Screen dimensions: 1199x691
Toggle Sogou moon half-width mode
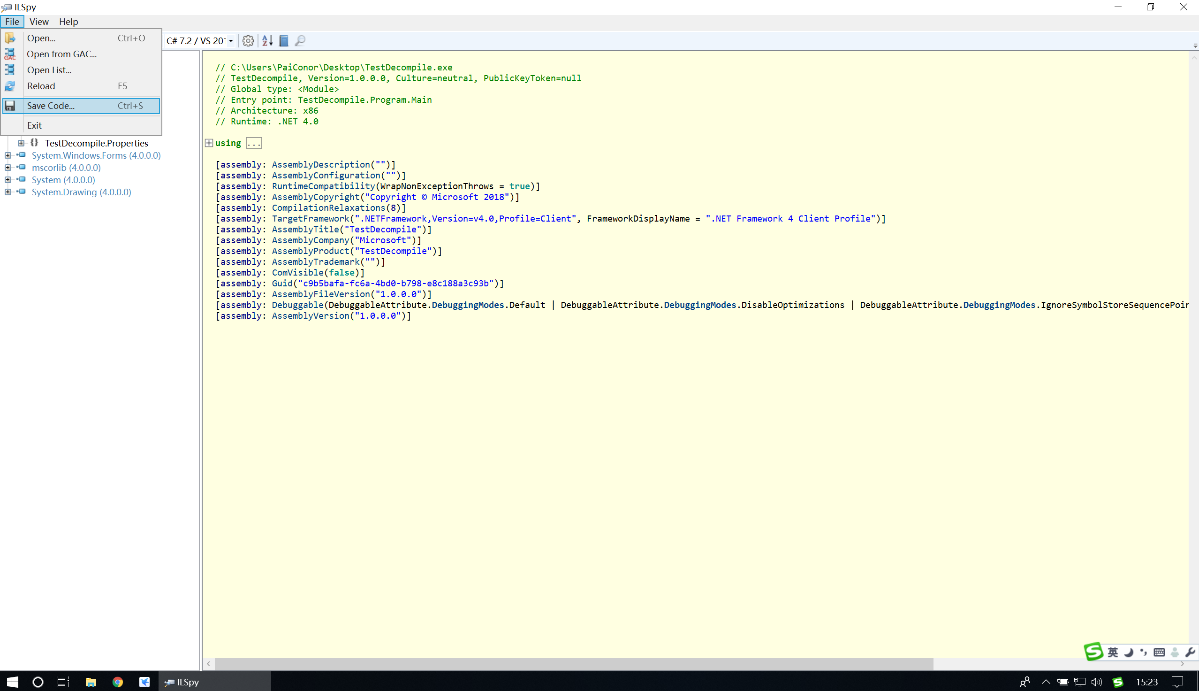pyautogui.click(x=1128, y=652)
